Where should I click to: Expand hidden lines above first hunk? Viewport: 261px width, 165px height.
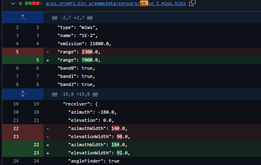click(23, 17)
